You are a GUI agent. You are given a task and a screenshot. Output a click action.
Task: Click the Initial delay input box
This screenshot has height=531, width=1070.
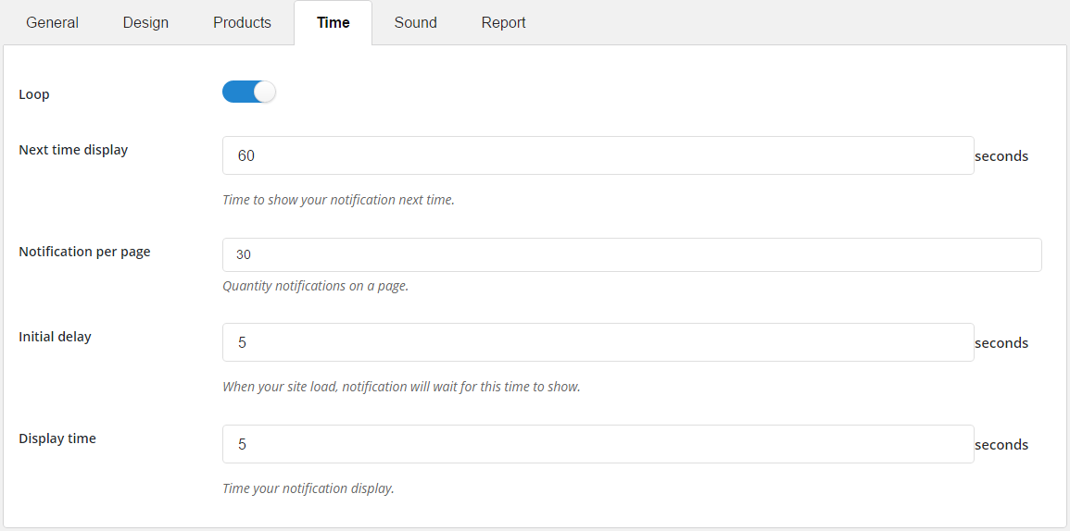(x=598, y=342)
